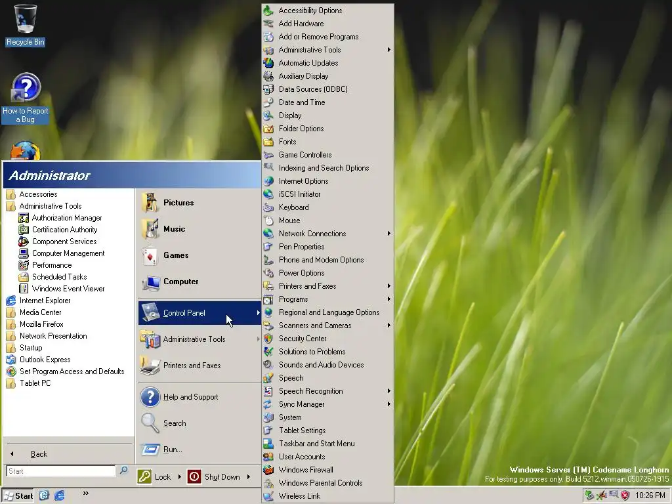Screen dimensions: 672x504
Task: Click the Windows Firewall icon
Action: [x=268, y=470]
